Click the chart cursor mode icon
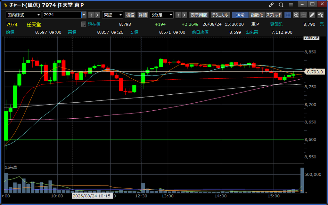 (320, 15)
